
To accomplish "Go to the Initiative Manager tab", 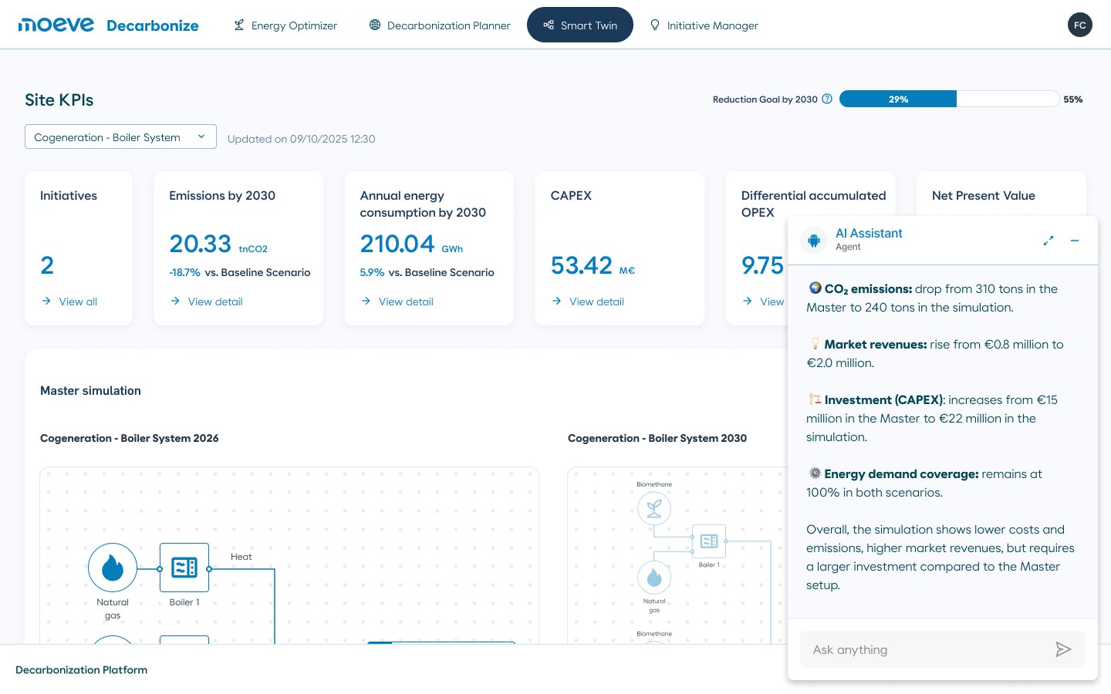I will pyautogui.click(x=704, y=25).
